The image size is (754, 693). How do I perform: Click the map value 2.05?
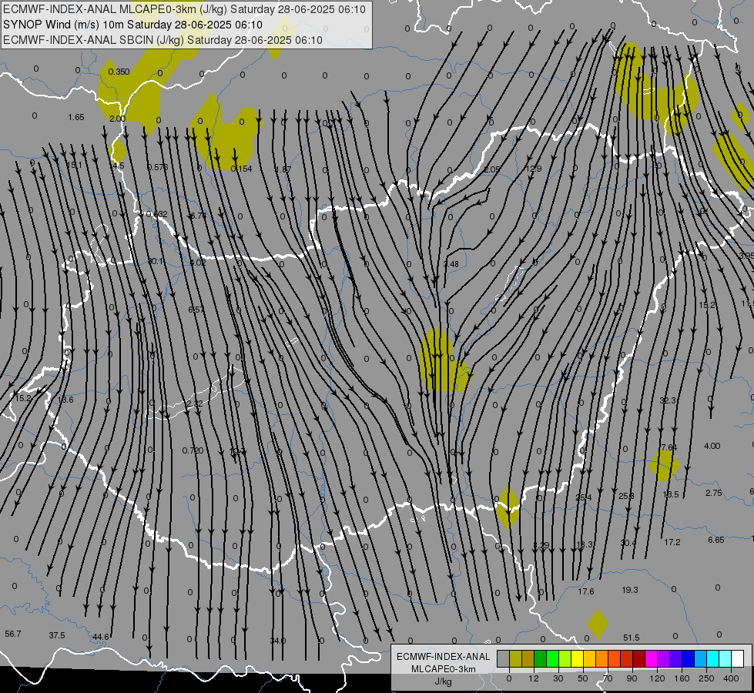(x=492, y=169)
